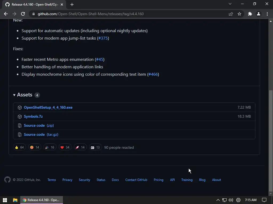Click the 7:15 AM clock

point(251,200)
